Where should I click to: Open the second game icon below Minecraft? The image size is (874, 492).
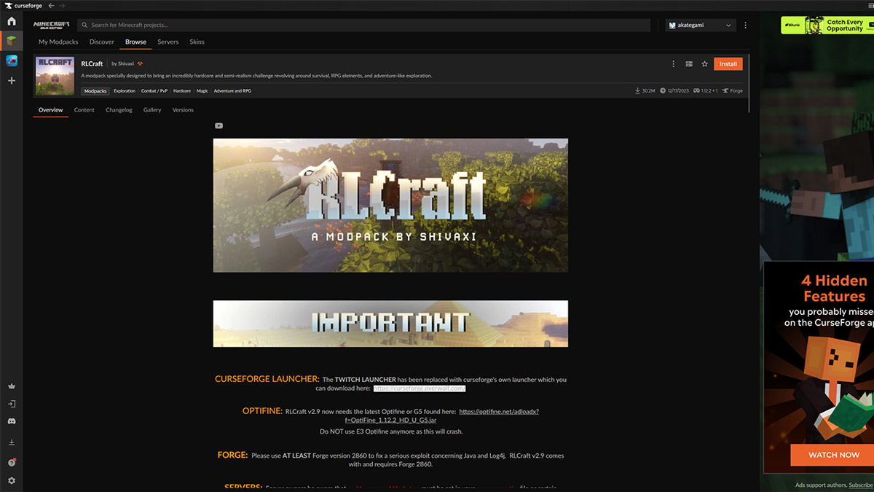click(x=11, y=60)
